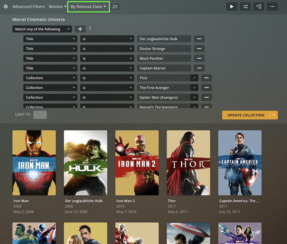Change Title field for Der unglaubliche Hulk
Viewport: 287px width, 244px height.
50,39
